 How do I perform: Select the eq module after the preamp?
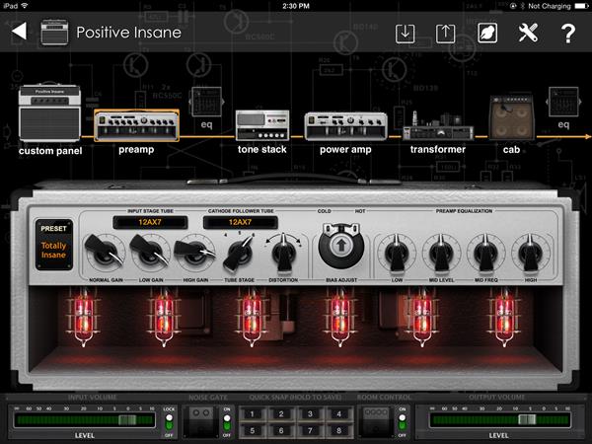pyautogui.click(x=207, y=102)
